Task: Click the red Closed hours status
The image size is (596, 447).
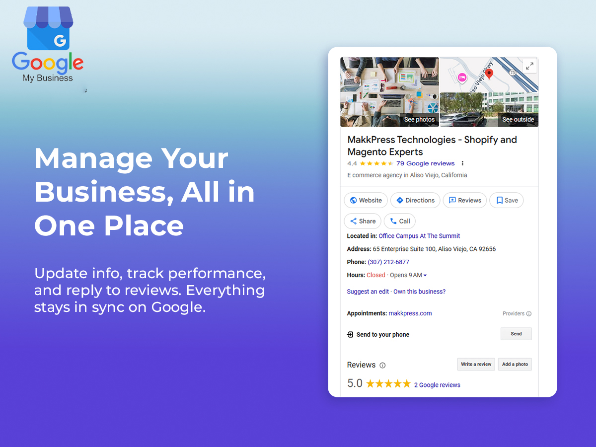Action: pyautogui.click(x=376, y=275)
